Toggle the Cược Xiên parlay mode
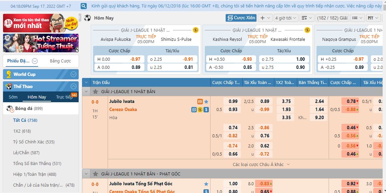 point(241,18)
